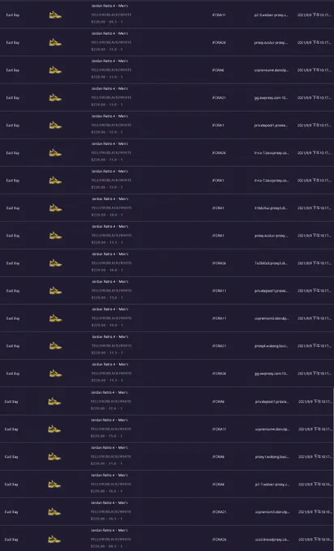Select sneaker thumbnail in JFORA6 uspremium4 row
The height and width of the screenshot is (551, 334).
point(55,70)
